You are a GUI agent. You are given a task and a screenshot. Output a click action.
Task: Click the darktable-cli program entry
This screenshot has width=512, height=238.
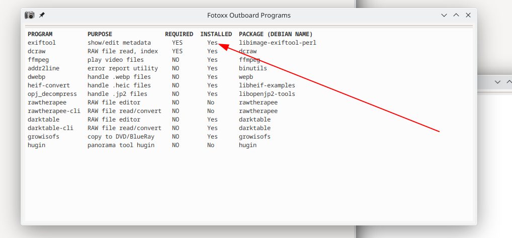click(51, 128)
